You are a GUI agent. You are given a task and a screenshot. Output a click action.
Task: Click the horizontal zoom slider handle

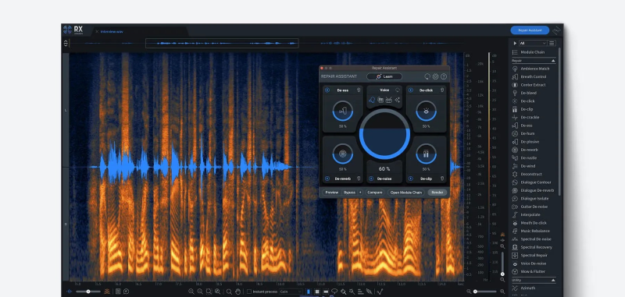[x=475, y=292]
